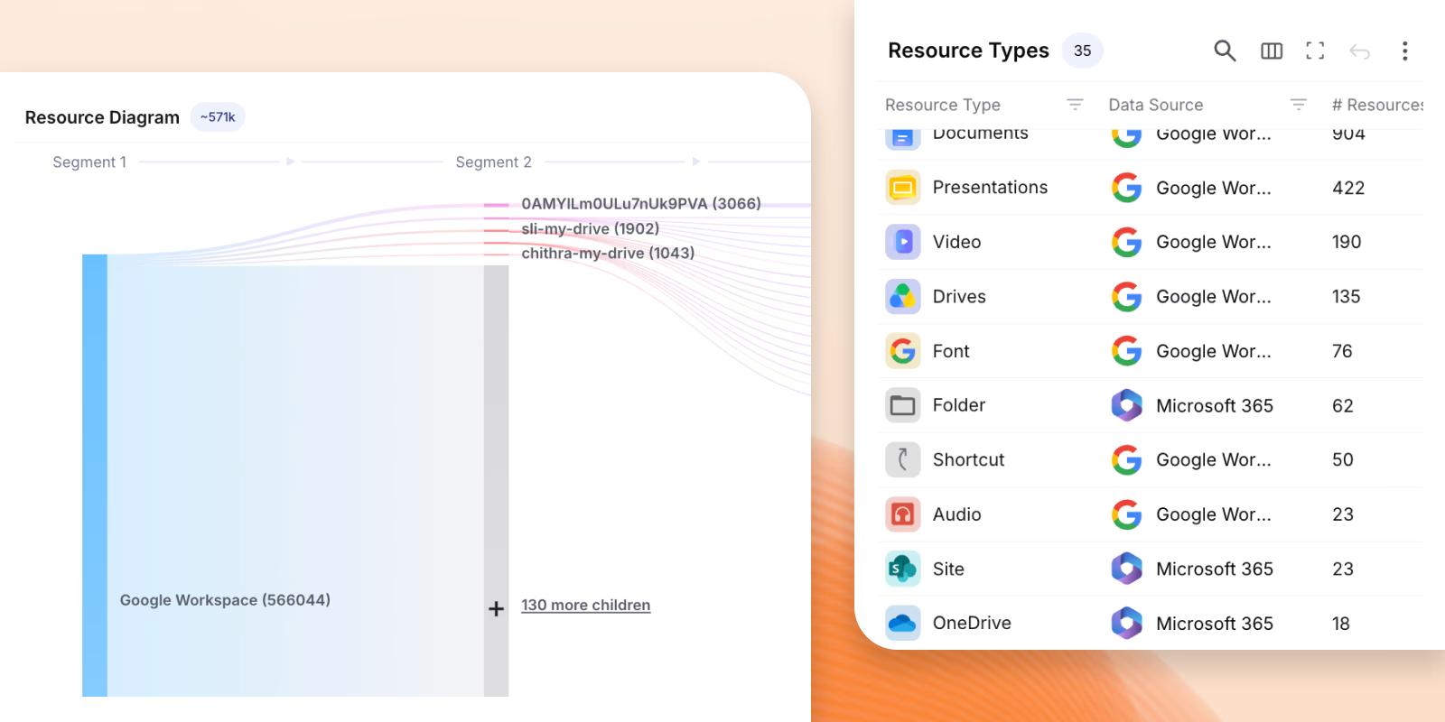This screenshot has height=722, width=1445.
Task: Click Google logo in Presentations row
Action: [1126, 188]
